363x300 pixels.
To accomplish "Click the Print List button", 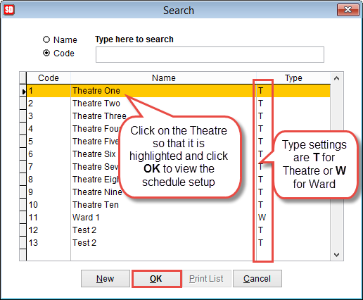I will [206, 279].
